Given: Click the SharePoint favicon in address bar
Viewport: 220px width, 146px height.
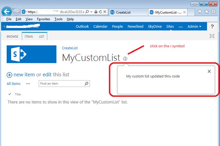Looking at the screenshot, I should (x=24, y=12).
